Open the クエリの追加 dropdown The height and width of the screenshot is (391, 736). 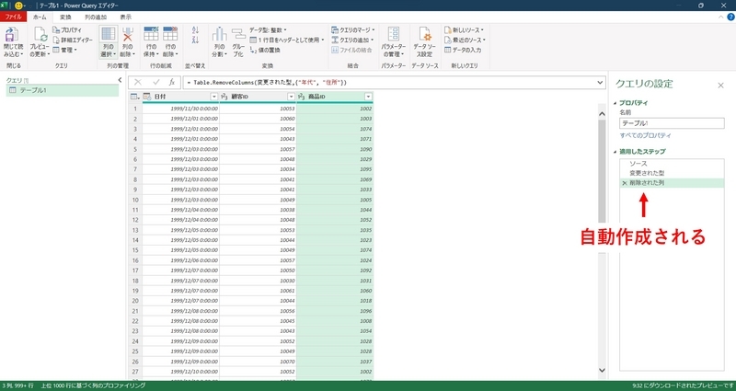coord(352,40)
